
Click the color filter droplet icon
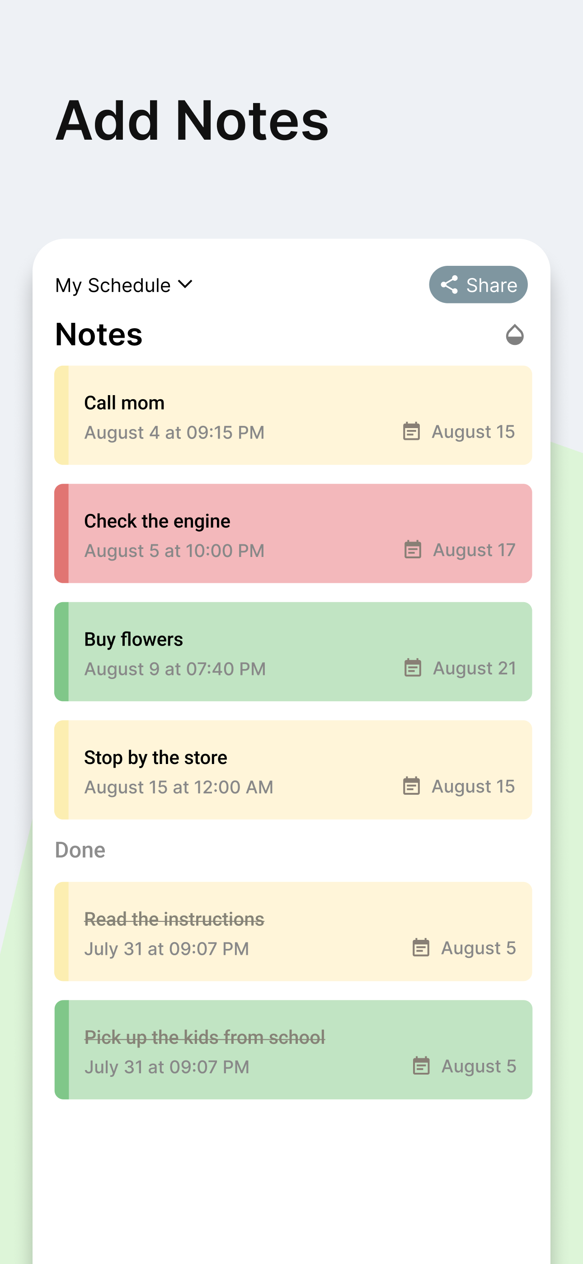coord(514,335)
